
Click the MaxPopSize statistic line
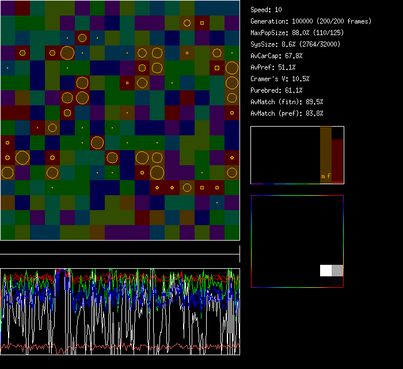click(x=298, y=33)
